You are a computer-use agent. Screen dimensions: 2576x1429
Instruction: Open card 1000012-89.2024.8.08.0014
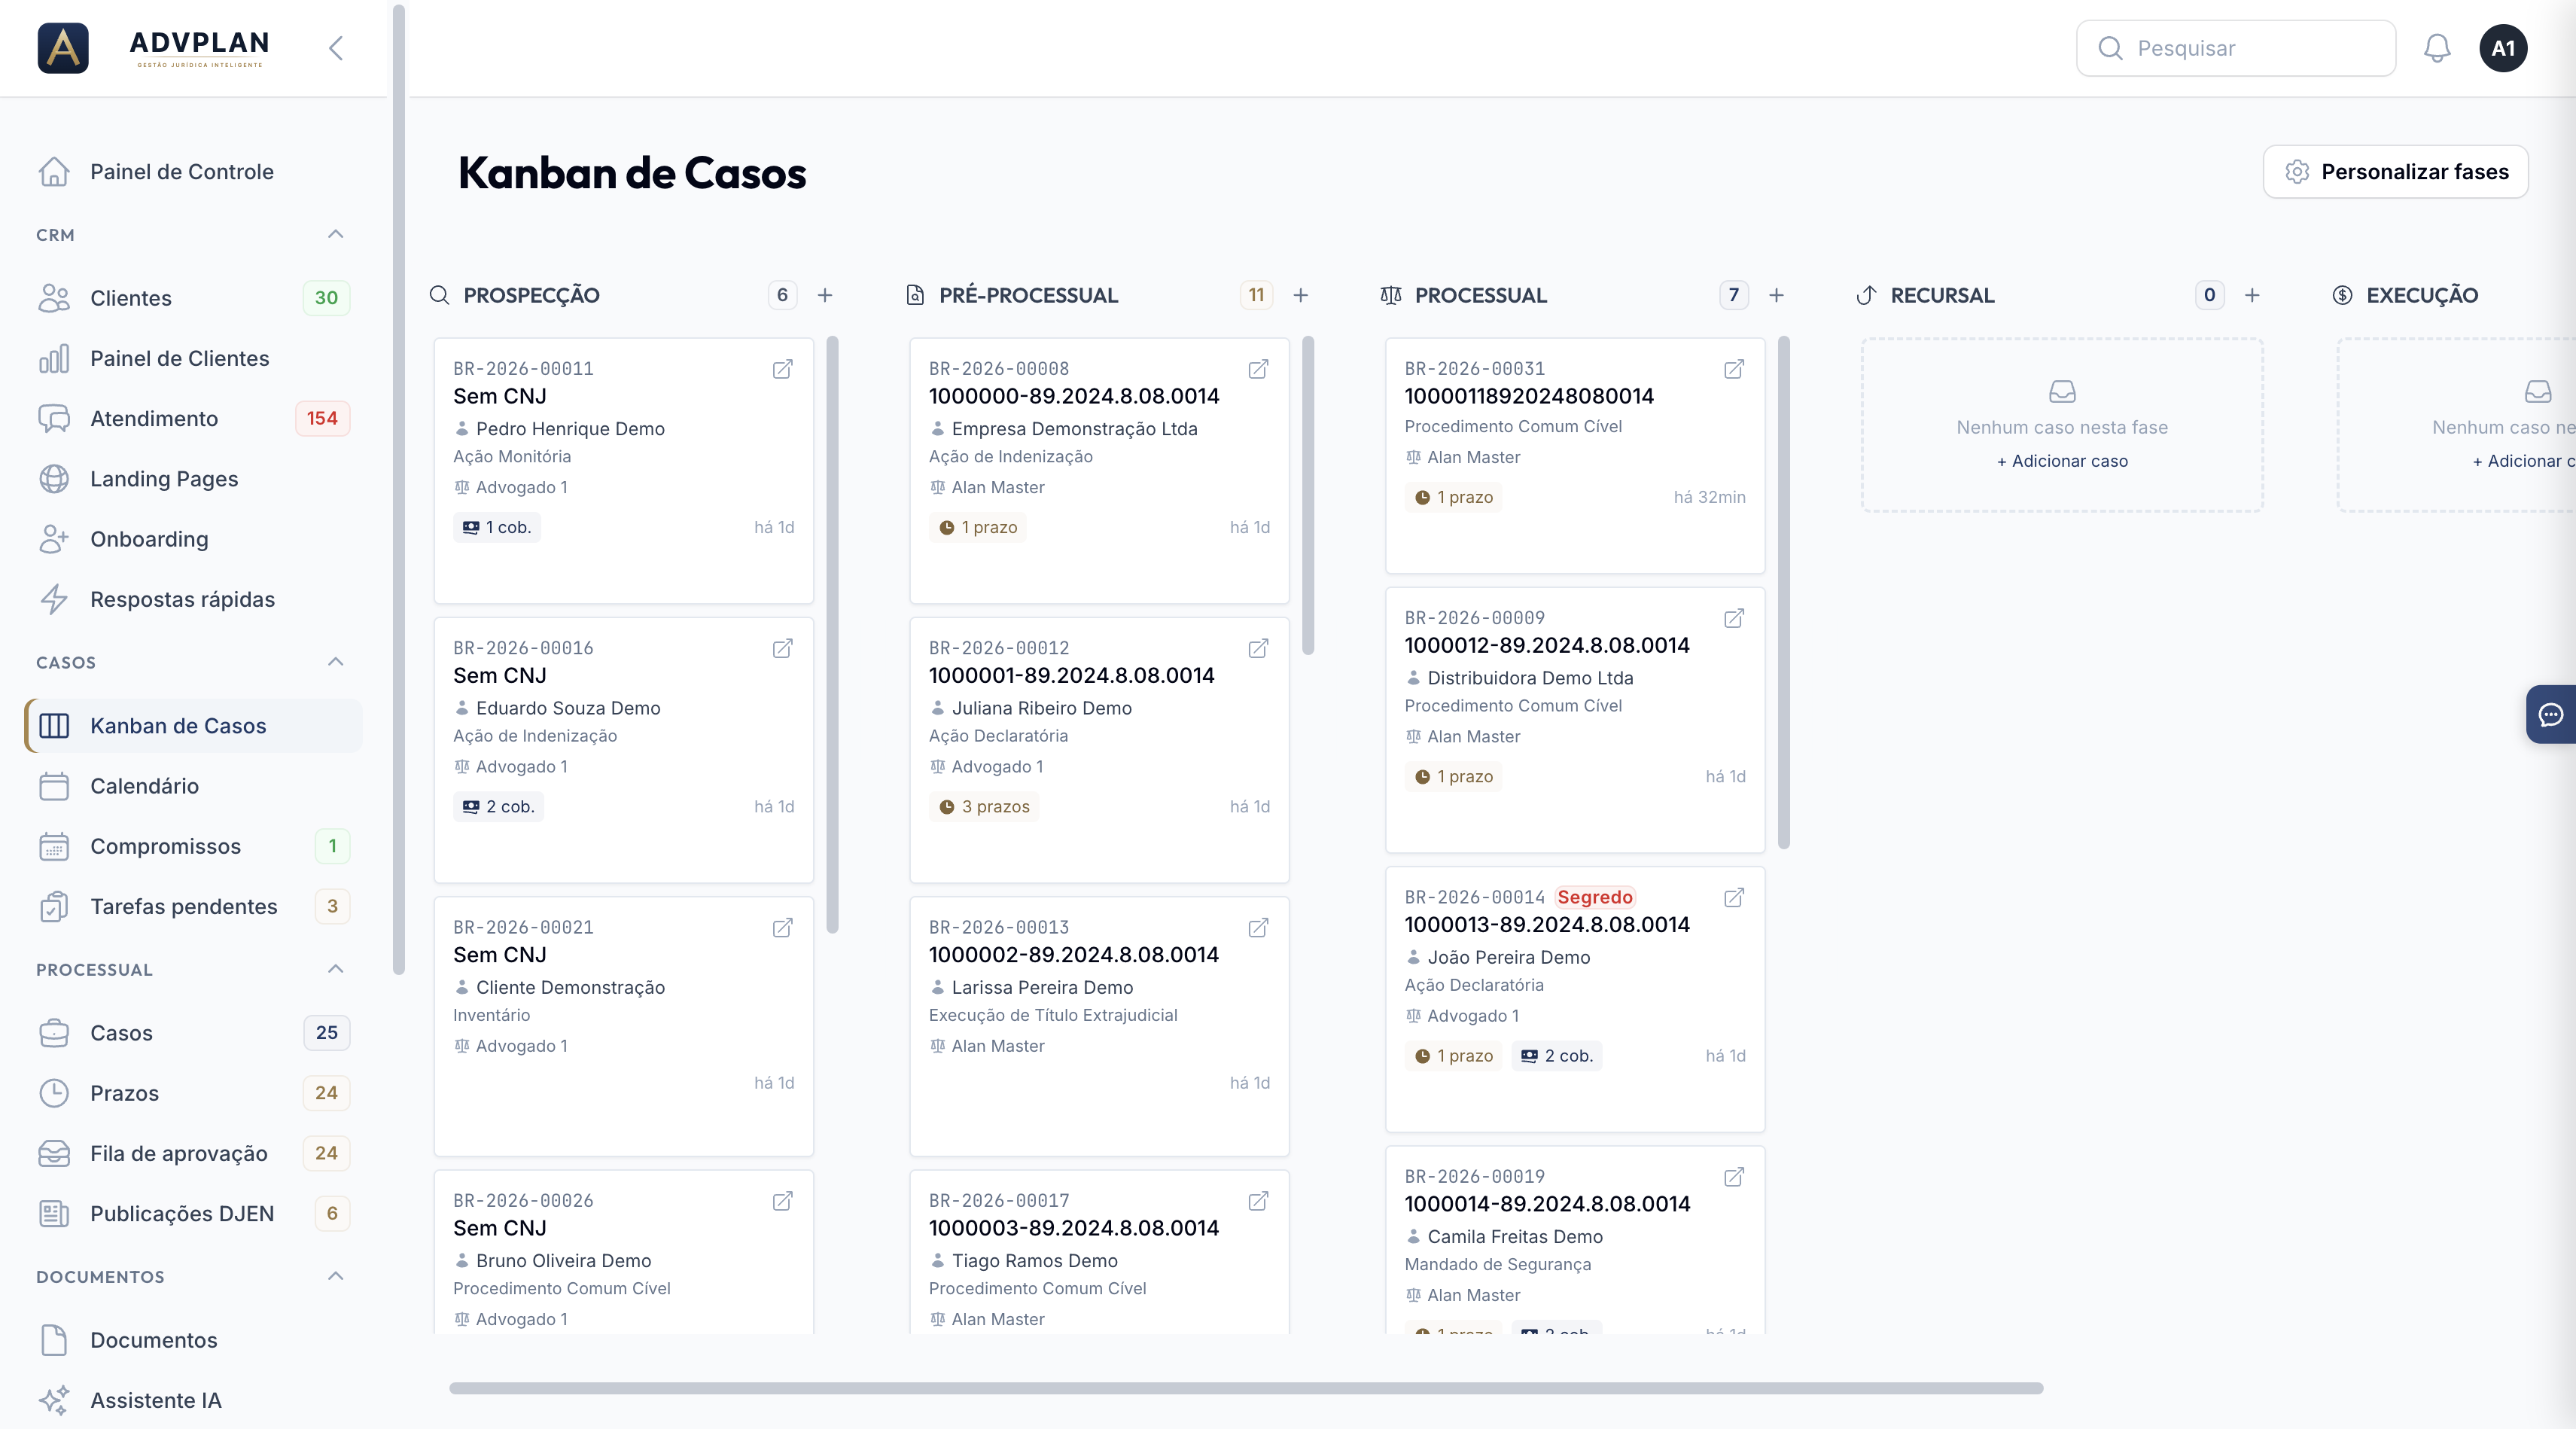coord(1575,720)
